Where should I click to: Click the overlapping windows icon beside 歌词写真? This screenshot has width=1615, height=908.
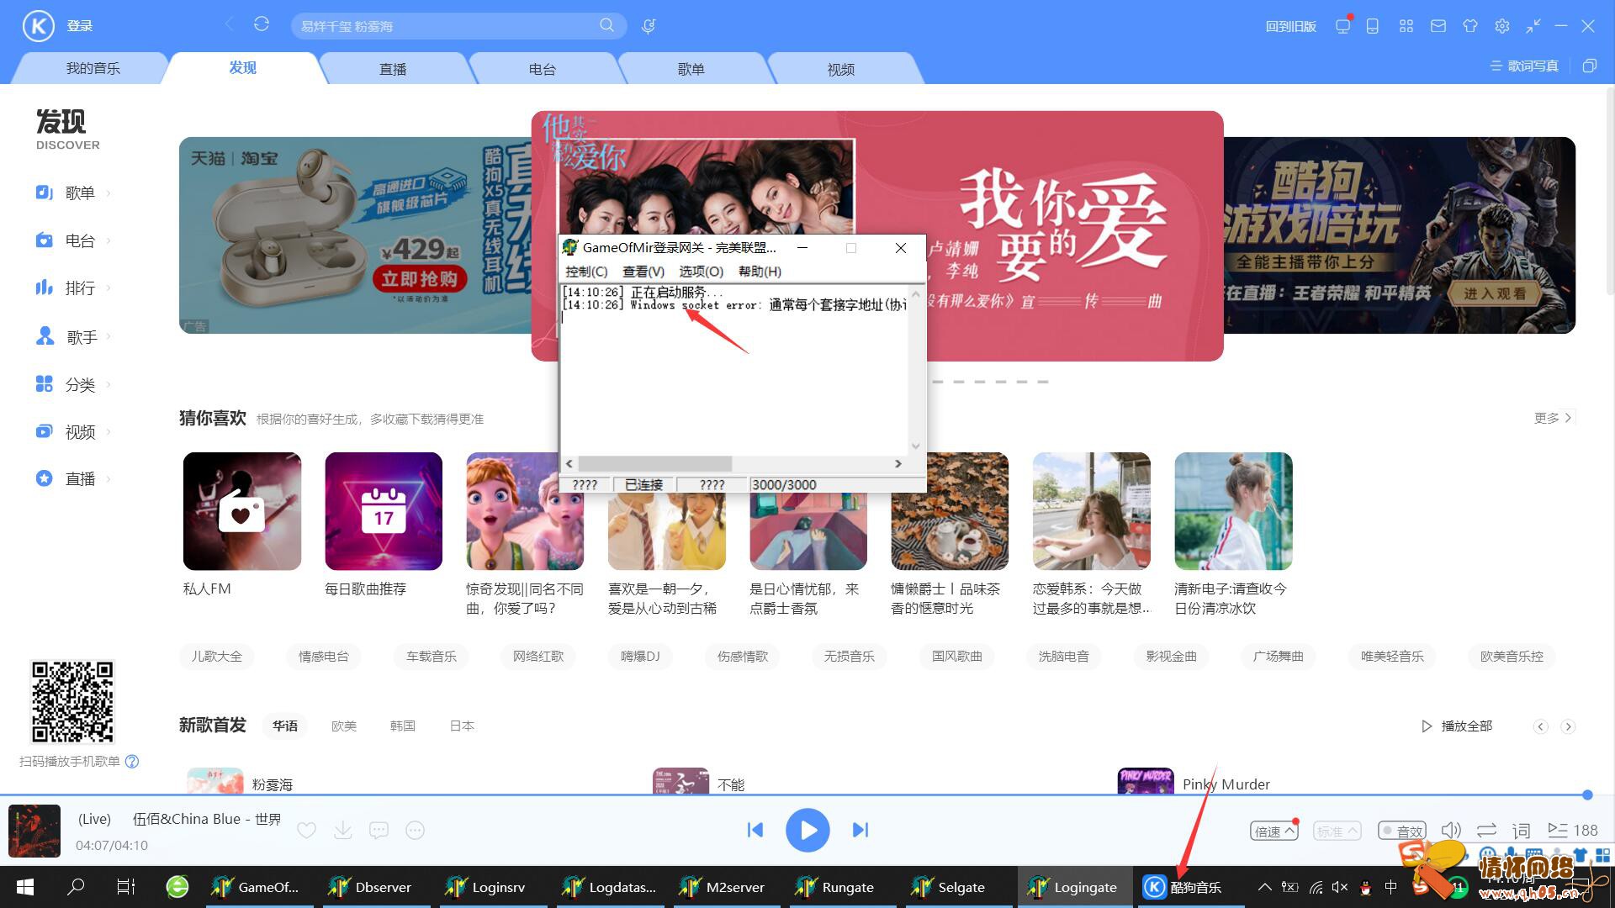[1589, 66]
